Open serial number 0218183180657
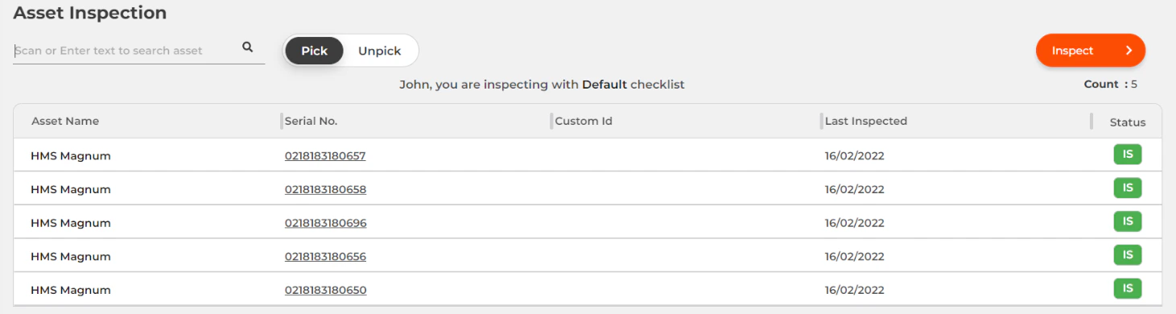 coord(325,156)
